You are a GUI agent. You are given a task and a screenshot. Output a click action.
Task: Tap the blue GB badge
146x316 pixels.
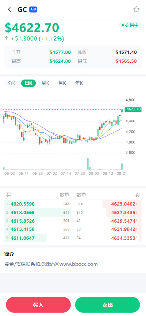click(33, 9)
